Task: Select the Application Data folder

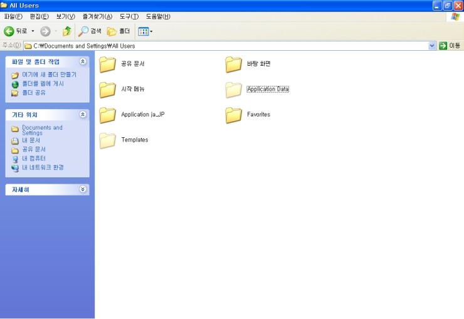Action: point(233,90)
